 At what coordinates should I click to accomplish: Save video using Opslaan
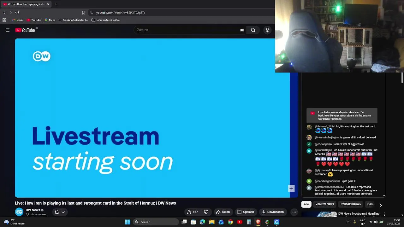coord(246,212)
